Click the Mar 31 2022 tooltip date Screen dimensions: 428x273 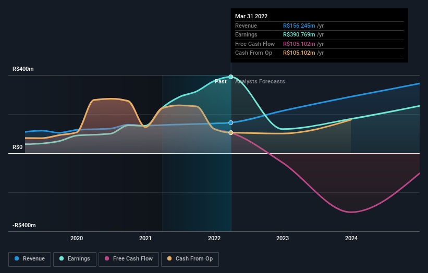(251, 16)
